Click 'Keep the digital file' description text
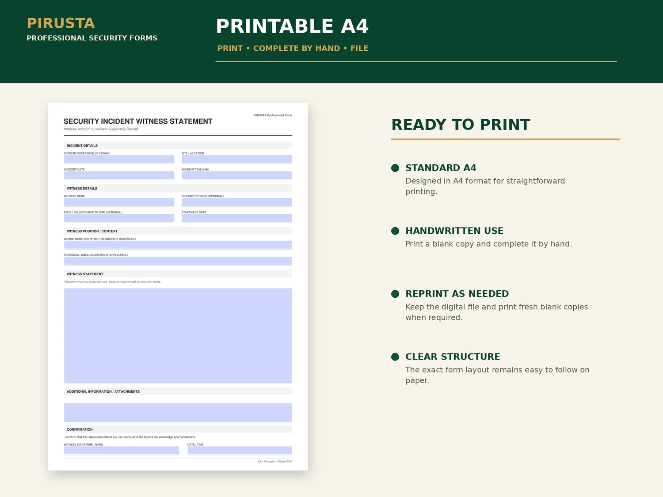Image resolution: width=663 pixels, height=497 pixels. point(496,312)
